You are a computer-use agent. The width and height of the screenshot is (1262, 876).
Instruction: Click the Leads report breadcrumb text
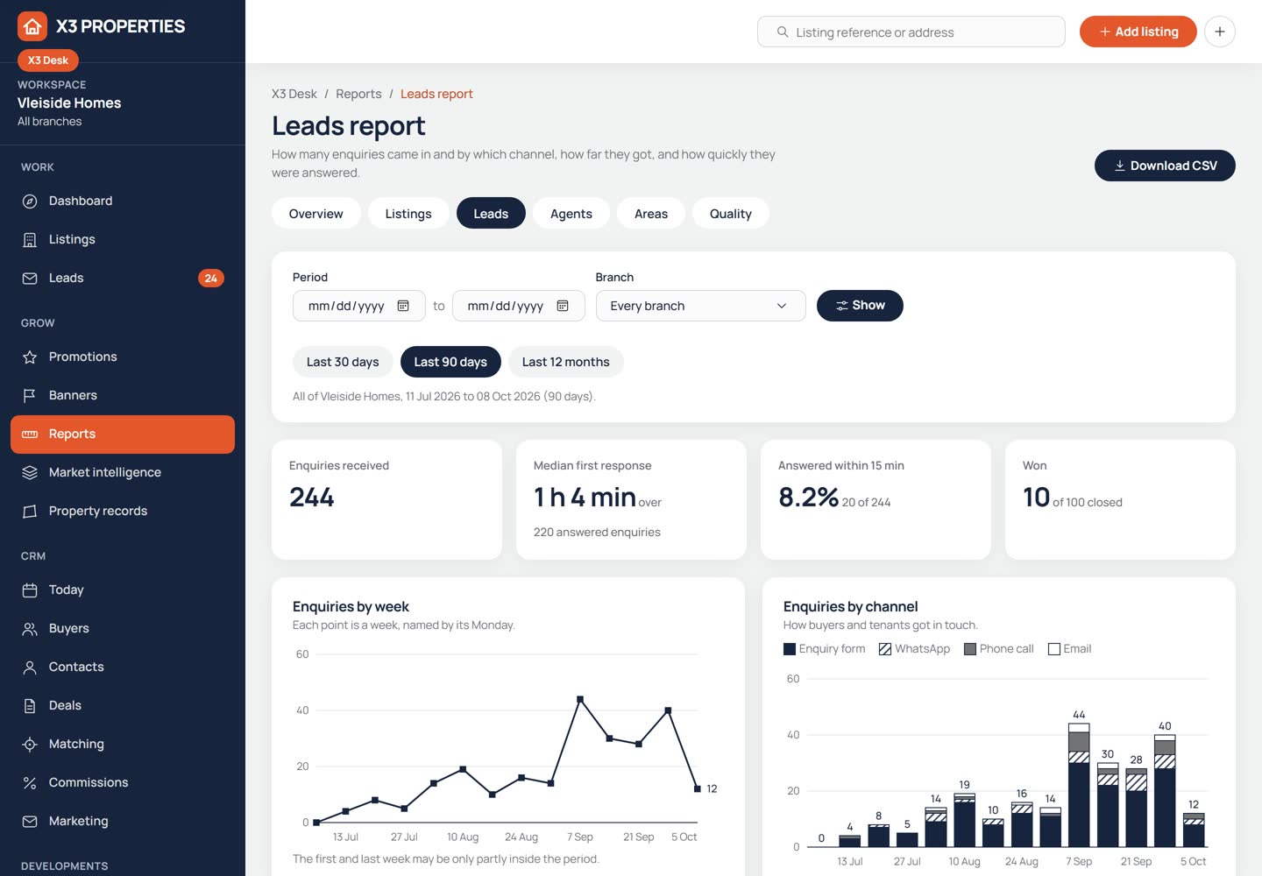tap(436, 94)
